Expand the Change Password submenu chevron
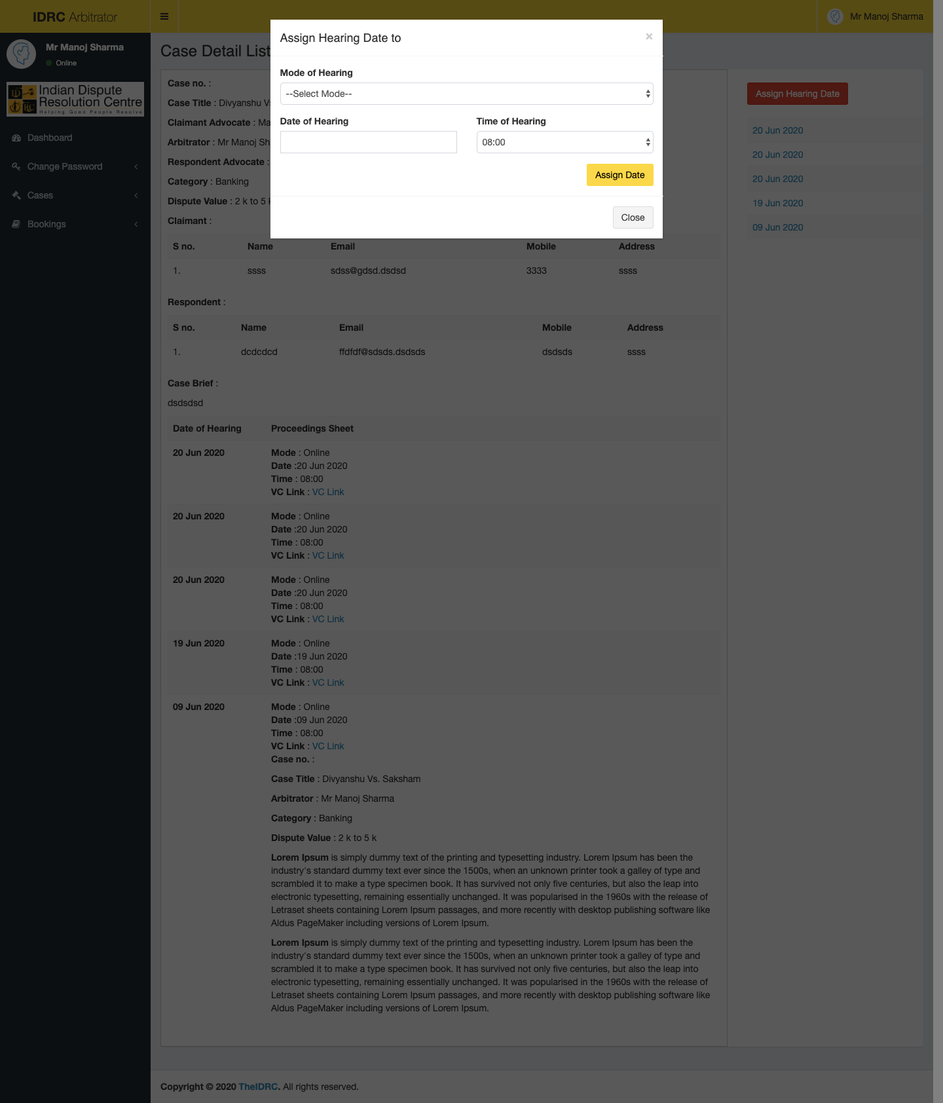943x1103 pixels. 136,167
